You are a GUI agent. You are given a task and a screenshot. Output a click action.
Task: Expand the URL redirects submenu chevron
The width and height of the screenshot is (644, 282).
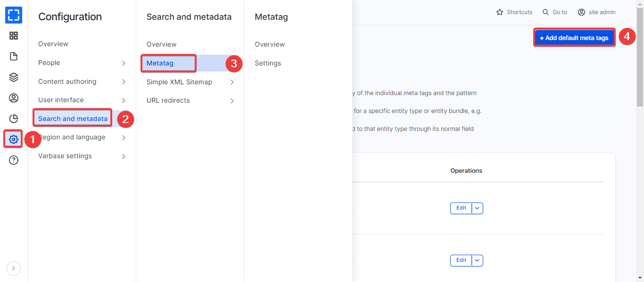(232, 101)
